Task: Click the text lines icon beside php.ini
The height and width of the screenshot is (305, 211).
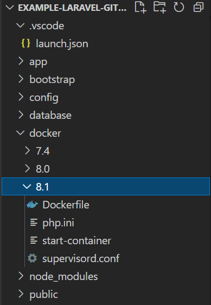Action: click(x=34, y=223)
